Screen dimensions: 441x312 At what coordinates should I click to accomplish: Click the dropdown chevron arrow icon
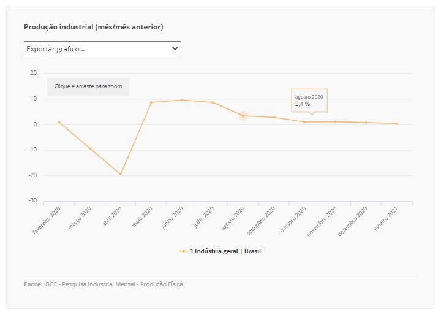tap(175, 48)
